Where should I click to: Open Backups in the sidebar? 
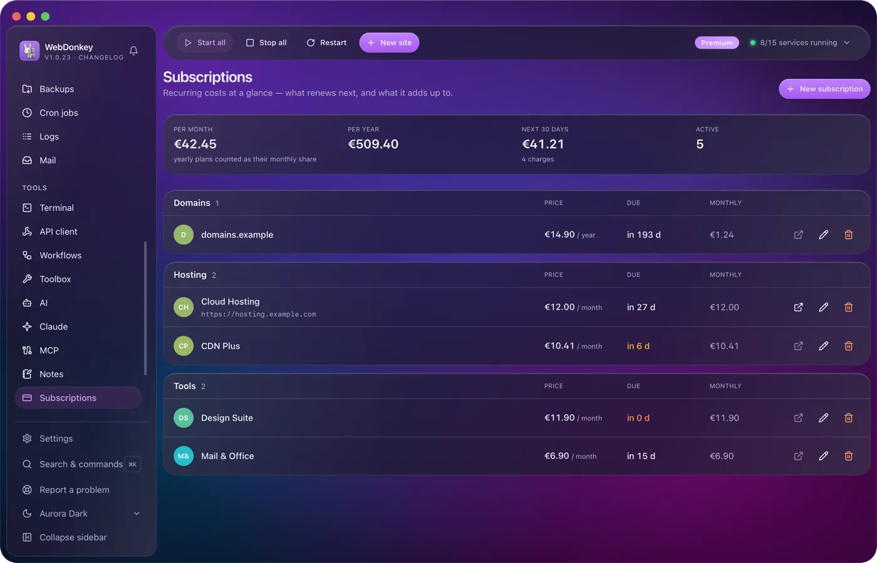click(78, 89)
